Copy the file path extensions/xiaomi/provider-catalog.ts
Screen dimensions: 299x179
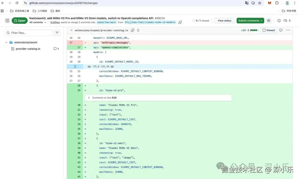[x=133, y=30]
